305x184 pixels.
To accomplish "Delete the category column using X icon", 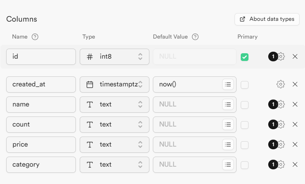I will pyautogui.click(x=295, y=164).
